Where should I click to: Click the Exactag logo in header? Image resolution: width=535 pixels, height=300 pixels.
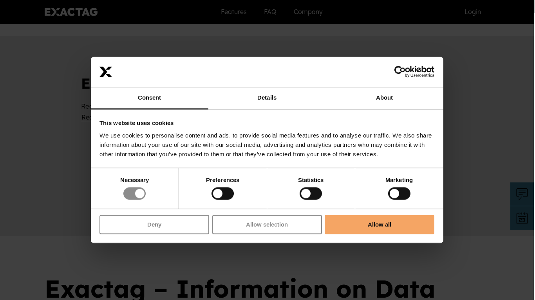[71, 12]
